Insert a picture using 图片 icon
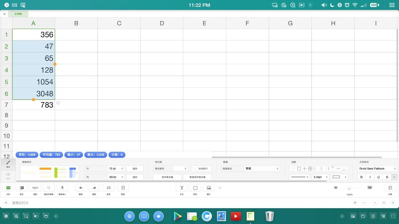Image resolution: width=399 pixels, height=224 pixels. tap(209, 188)
